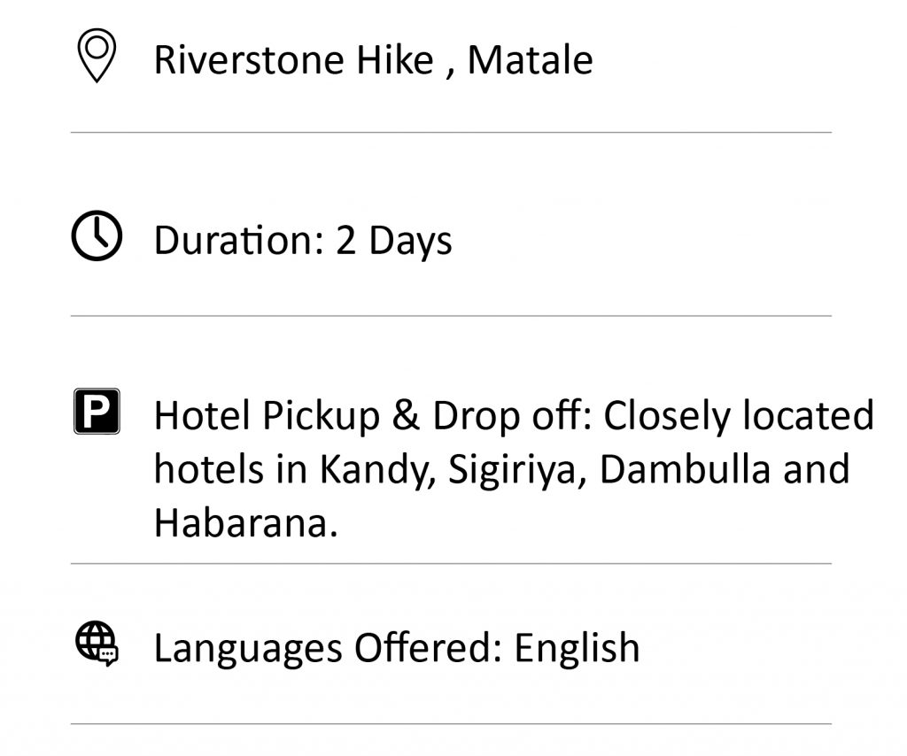Click the word Dambulla

pyautogui.click(x=685, y=469)
